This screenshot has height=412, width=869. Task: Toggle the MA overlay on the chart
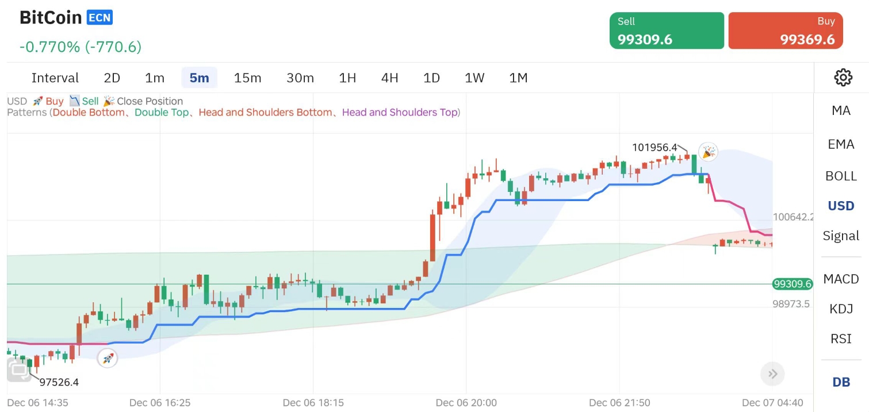point(840,110)
